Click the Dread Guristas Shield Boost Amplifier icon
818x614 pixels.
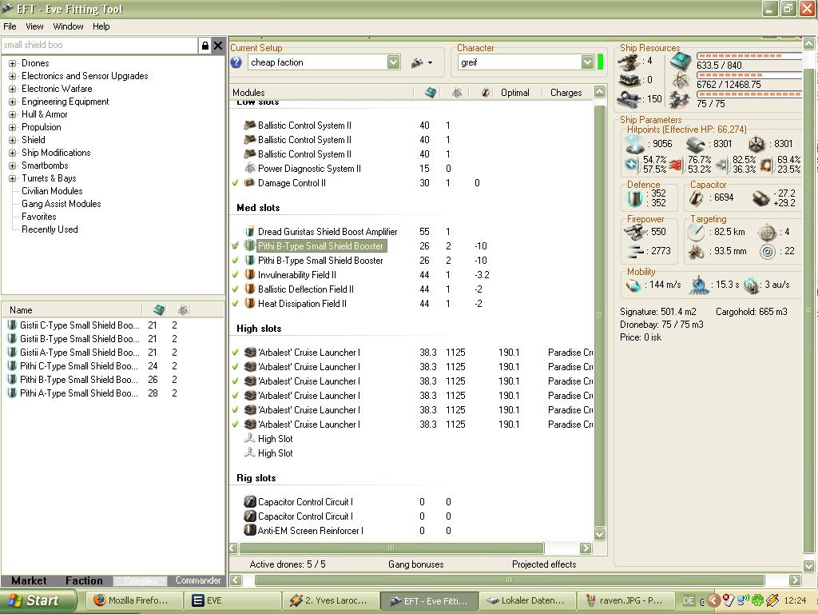[x=249, y=232]
